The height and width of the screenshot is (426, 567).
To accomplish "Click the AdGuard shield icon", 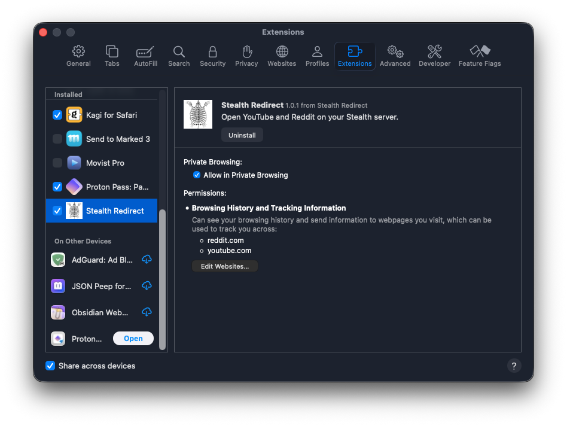I will [58, 260].
